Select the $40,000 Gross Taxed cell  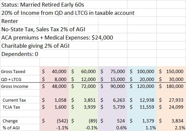coord(54,71)
